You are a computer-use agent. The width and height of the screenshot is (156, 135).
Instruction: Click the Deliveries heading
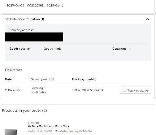click(14, 70)
